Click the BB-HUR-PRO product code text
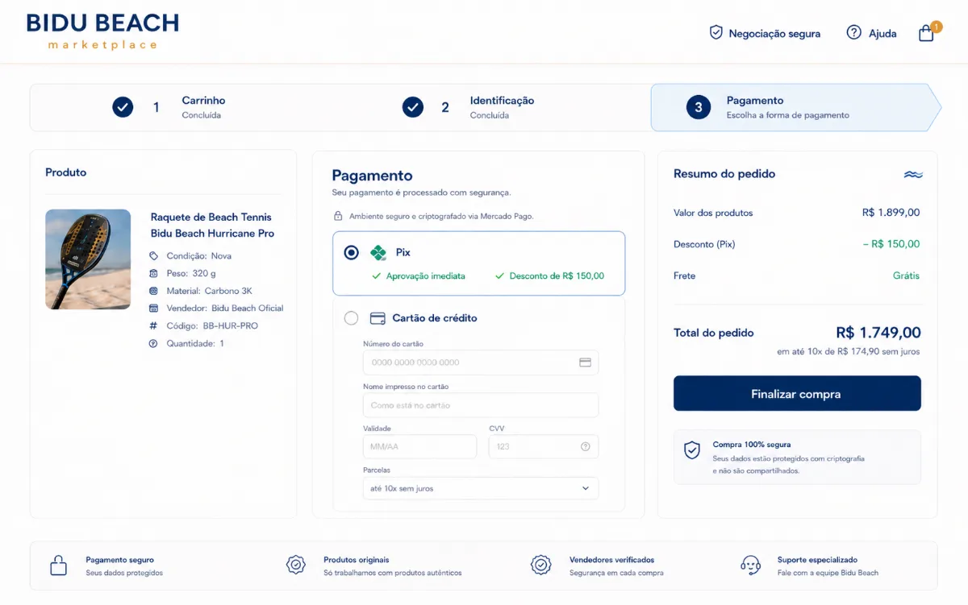The height and width of the screenshot is (605, 968). click(x=231, y=326)
